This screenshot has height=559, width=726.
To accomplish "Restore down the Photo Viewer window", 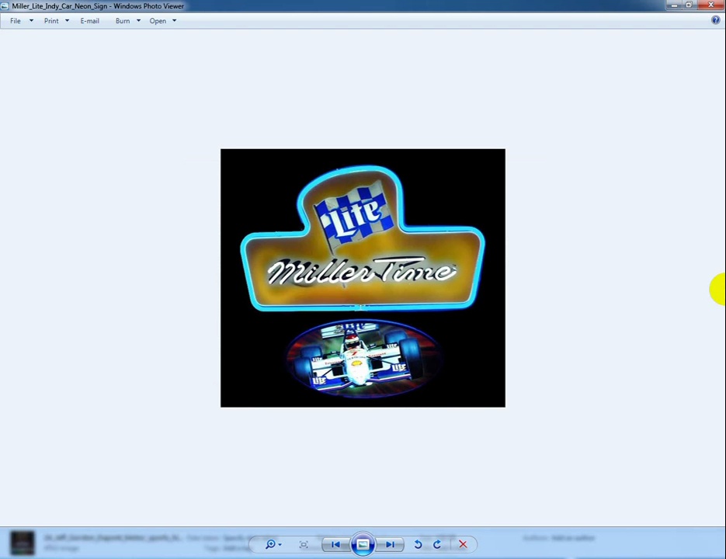I will tap(689, 5).
